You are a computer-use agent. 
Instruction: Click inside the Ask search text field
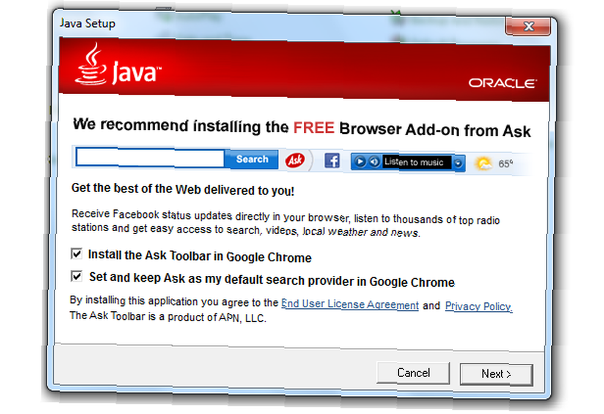(150, 158)
